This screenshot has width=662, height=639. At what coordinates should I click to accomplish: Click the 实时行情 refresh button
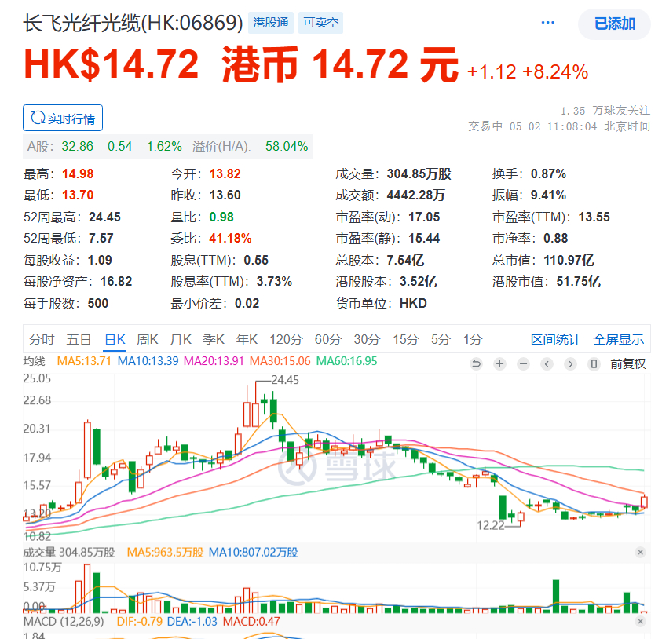point(63,119)
